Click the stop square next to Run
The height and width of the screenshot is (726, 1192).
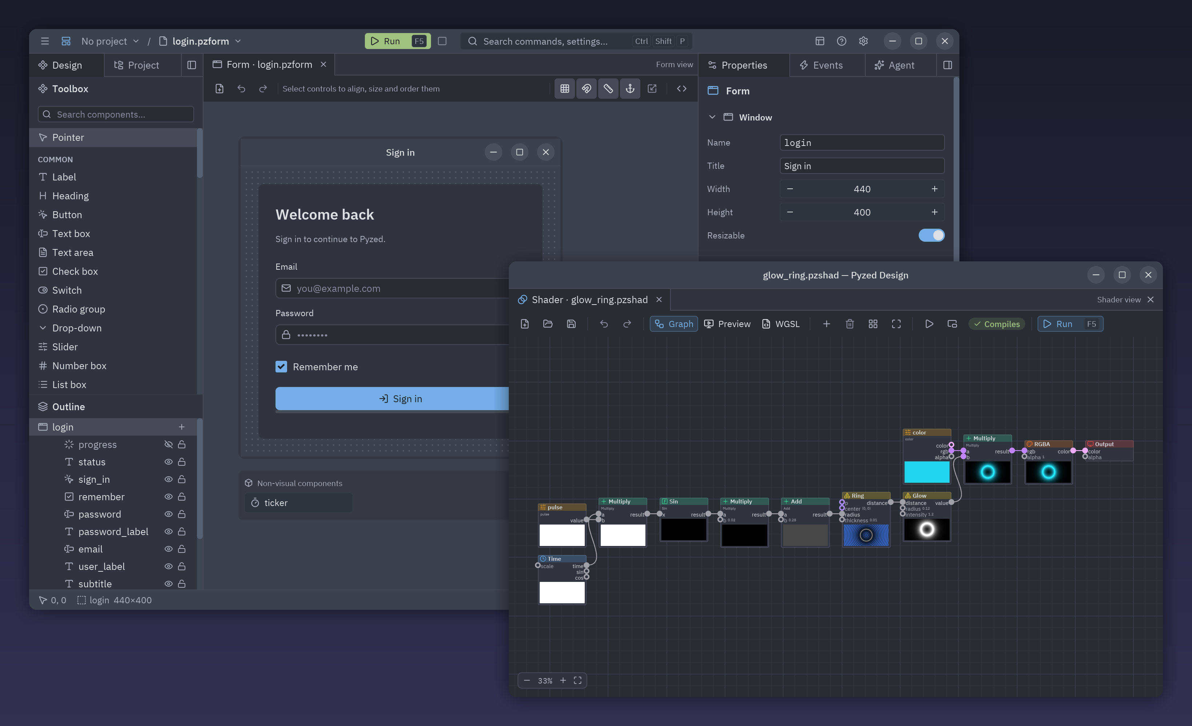pos(442,41)
